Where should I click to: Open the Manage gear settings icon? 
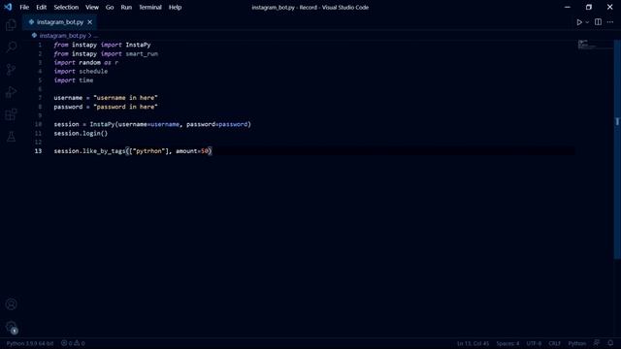click(11, 327)
